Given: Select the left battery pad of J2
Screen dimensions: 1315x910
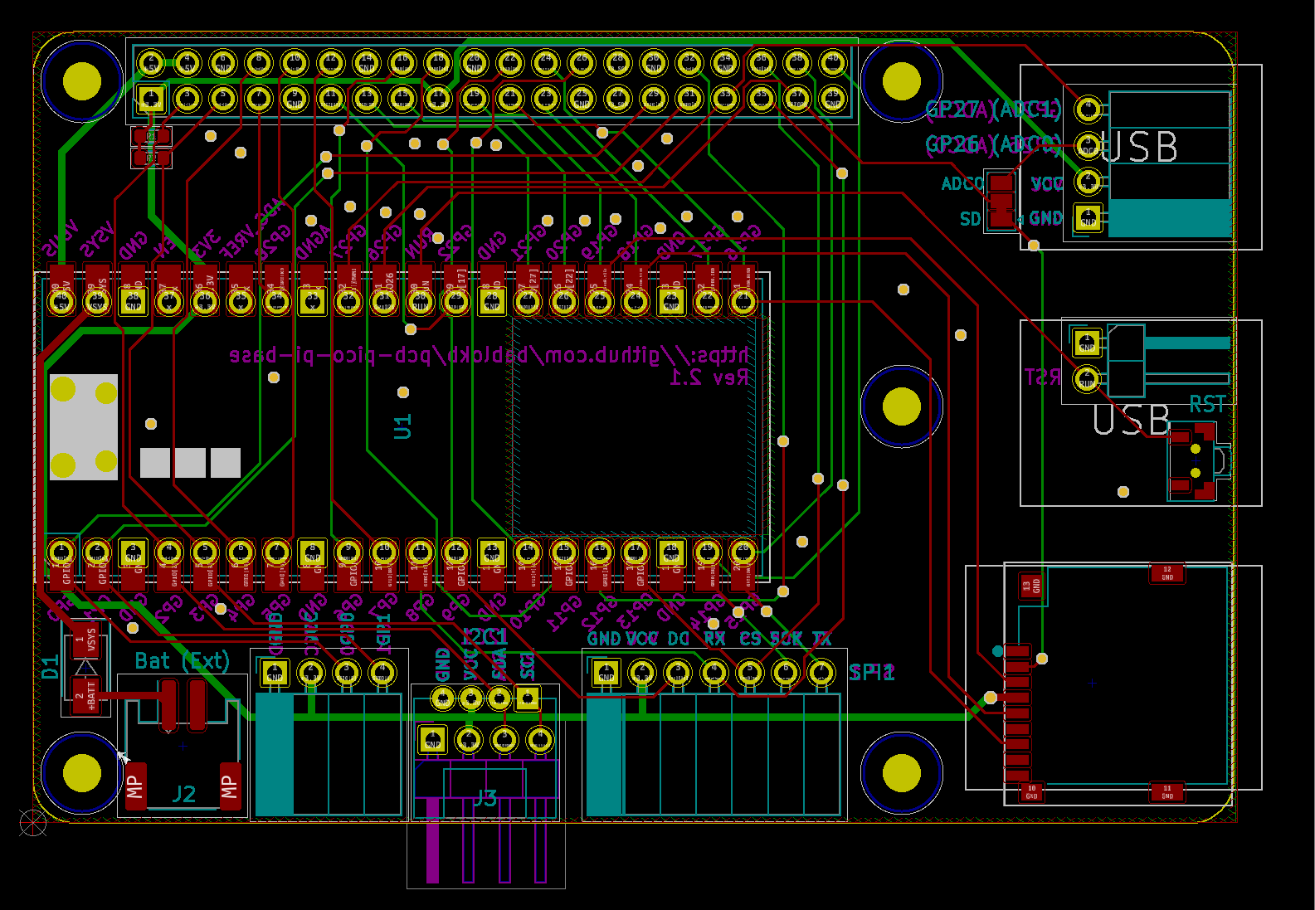Looking at the screenshot, I should [168, 704].
